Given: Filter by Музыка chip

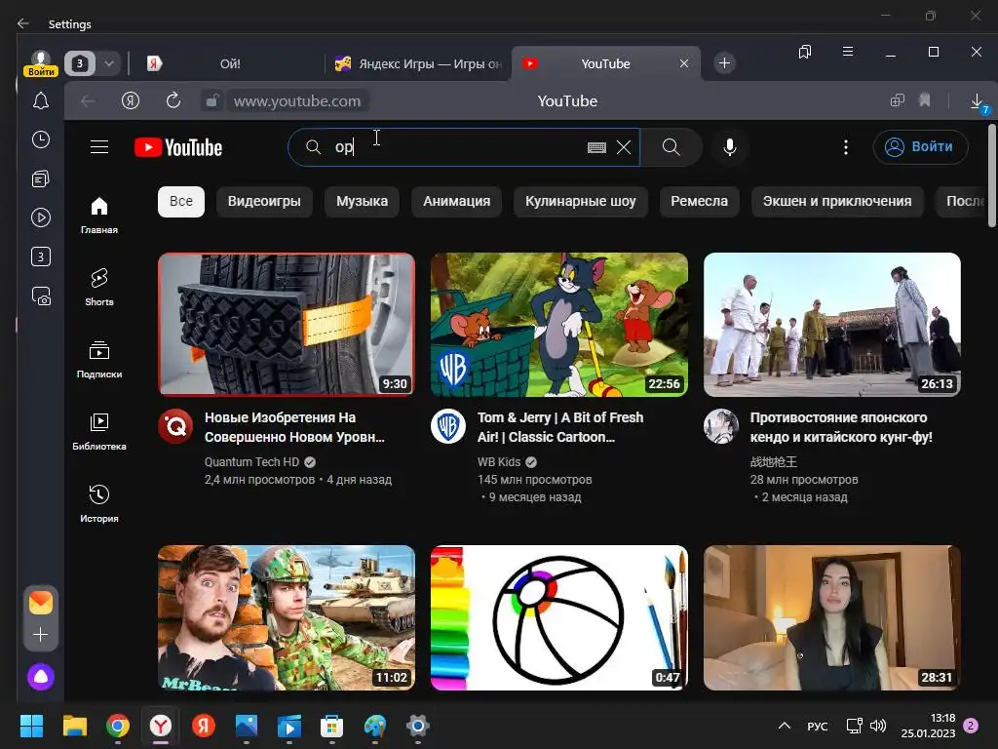Looking at the screenshot, I should point(363,201).
